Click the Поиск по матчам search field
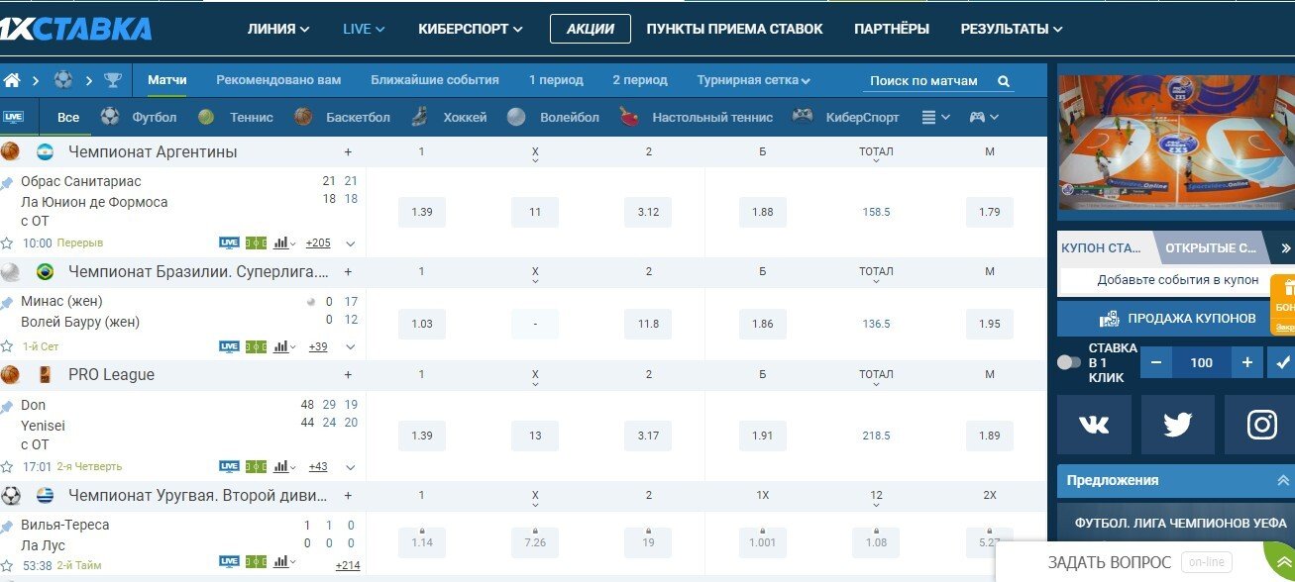The image size is (1295, 582). pyautogui.click(x=923, y=81)
